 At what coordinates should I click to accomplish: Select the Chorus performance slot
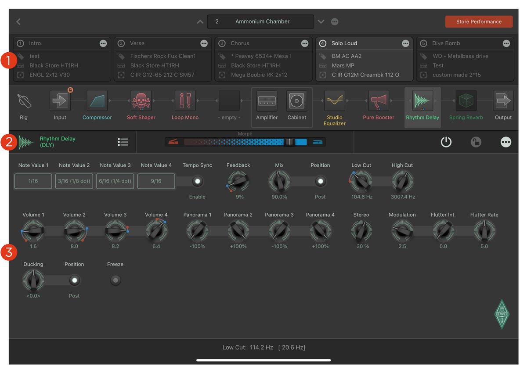(263, 59)
